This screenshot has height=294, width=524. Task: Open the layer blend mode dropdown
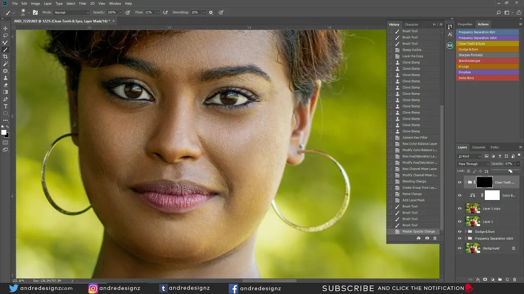click(473, 164)
